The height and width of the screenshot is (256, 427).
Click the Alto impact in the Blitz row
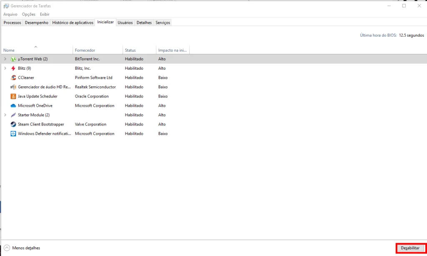coord(162,68)
